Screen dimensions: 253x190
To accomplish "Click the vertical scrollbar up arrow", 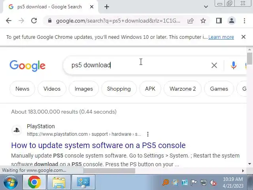I will pyautogui.click(x=249, y=49).
